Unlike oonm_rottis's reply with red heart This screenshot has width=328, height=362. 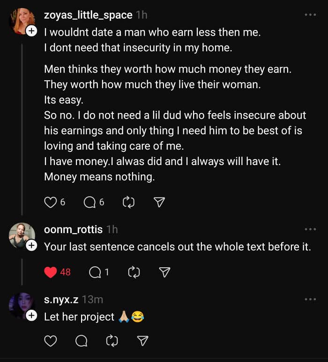click(x=51, y=272)
